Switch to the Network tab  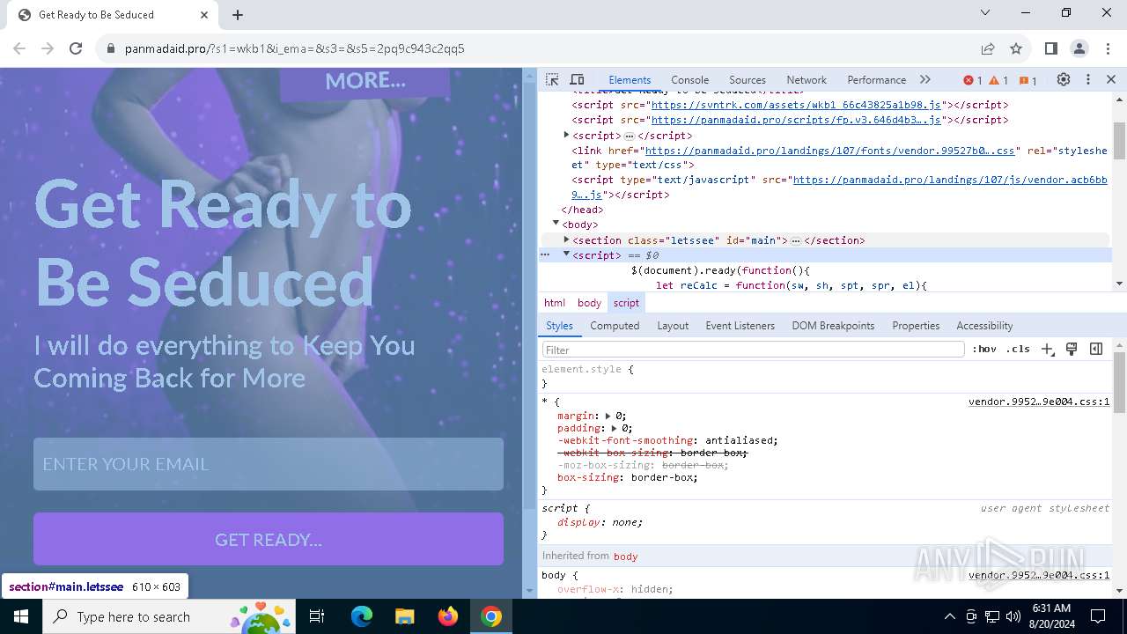(807, 79)
